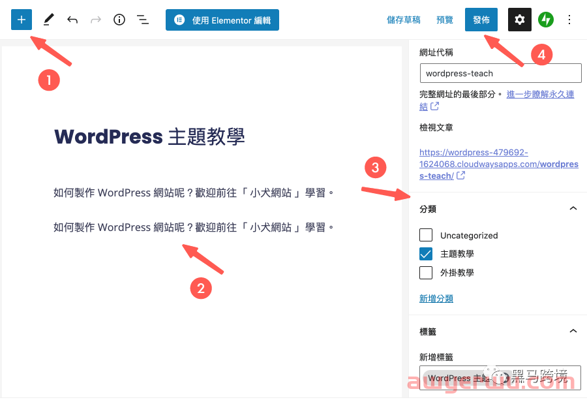Check the 外掛教學 category

point(426,273)
